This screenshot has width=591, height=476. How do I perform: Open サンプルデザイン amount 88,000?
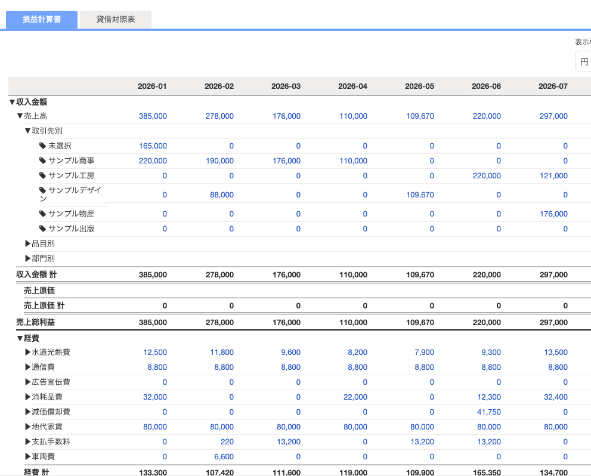click(222, 195)
